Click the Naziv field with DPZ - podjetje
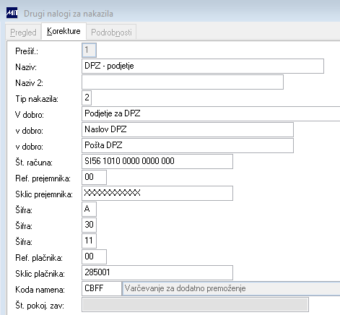Image resolution: width=340 pixels, height=315 pixels. click(x=203, y=66)
